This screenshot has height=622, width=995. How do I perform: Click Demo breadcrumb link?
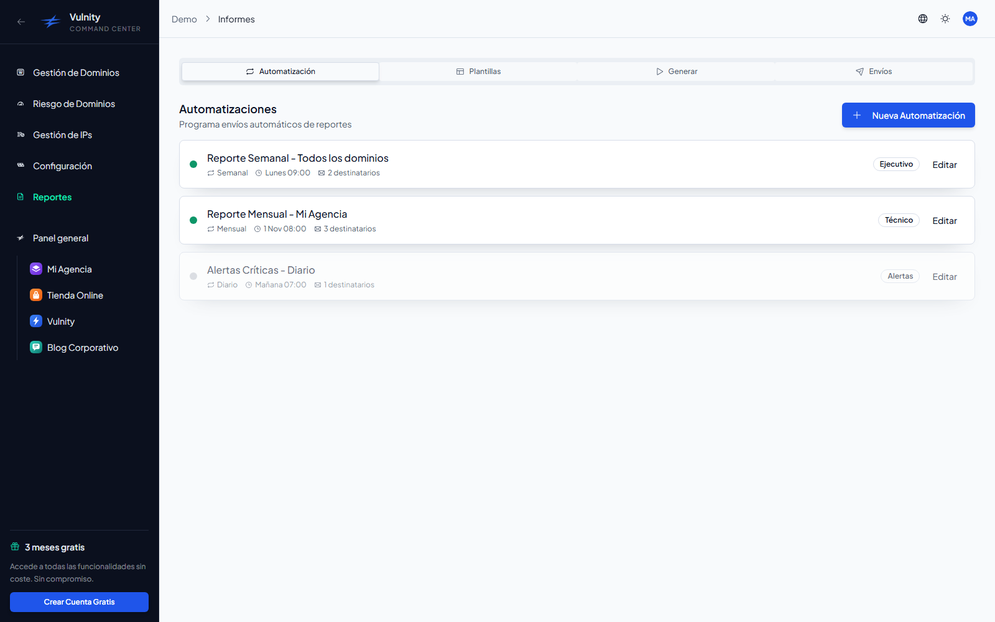[184, 19]
